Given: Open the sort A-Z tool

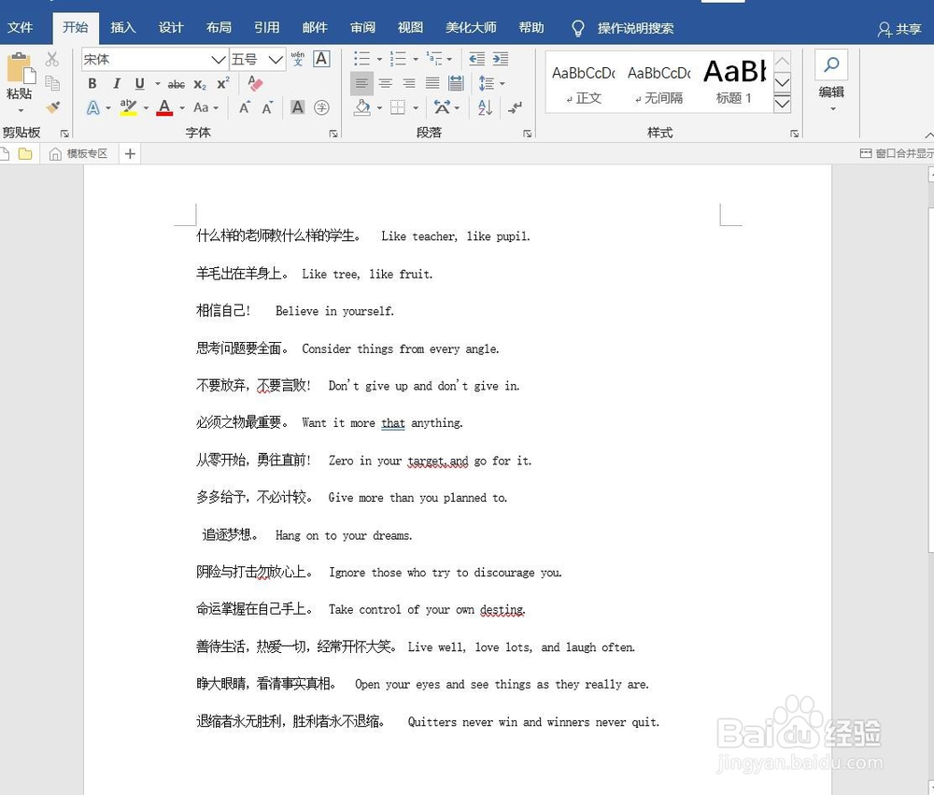Looking at the screenshot, I should click(485, 107).
